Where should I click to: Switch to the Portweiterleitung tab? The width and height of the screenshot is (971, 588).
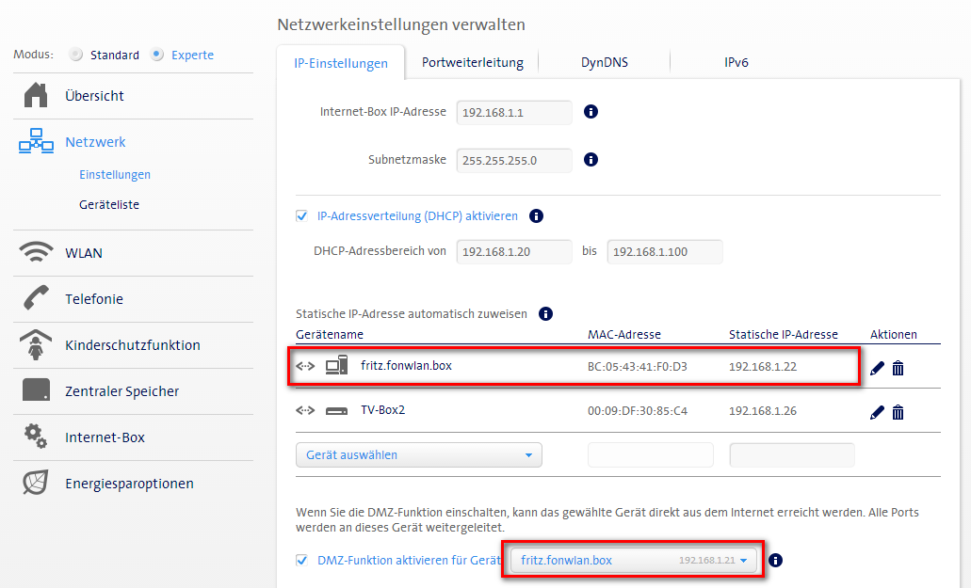(x=472, y=63)
